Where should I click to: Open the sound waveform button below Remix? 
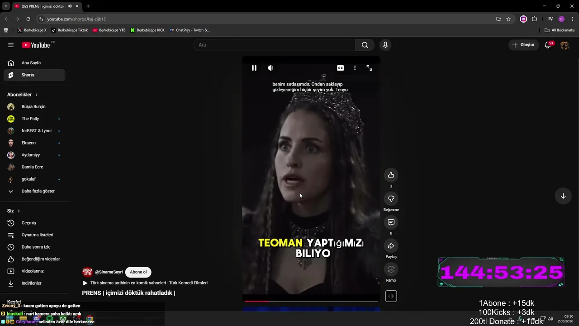391,296
